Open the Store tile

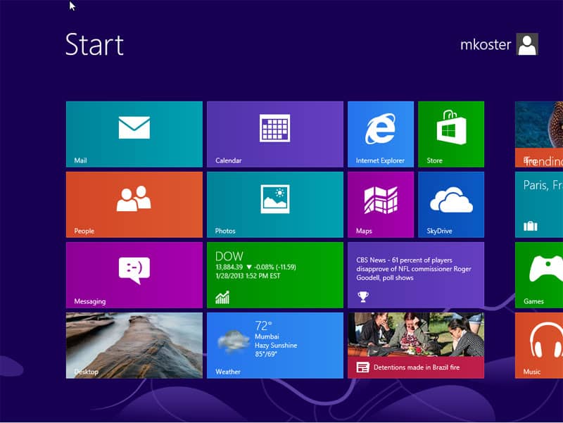tap(451, 134)
